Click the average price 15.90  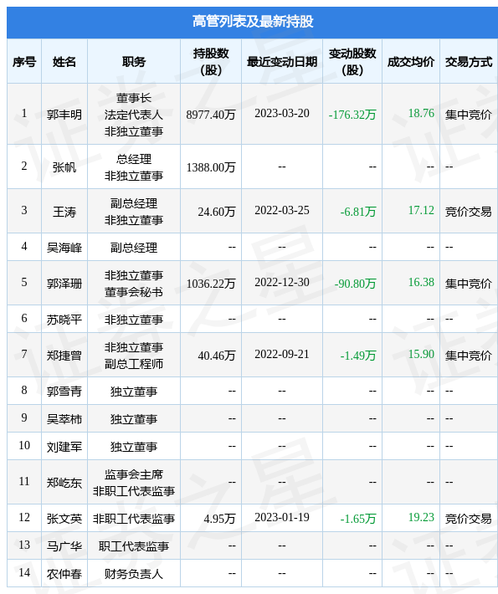(421, 354)
